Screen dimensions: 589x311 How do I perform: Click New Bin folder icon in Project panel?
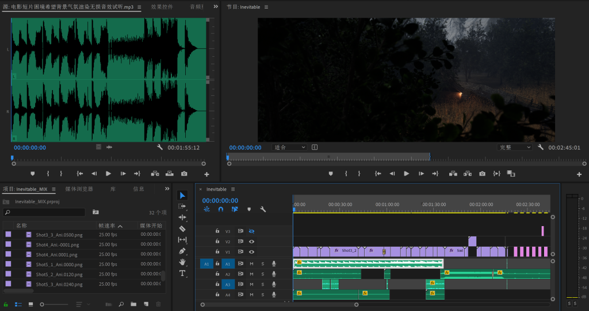[133, 304]
